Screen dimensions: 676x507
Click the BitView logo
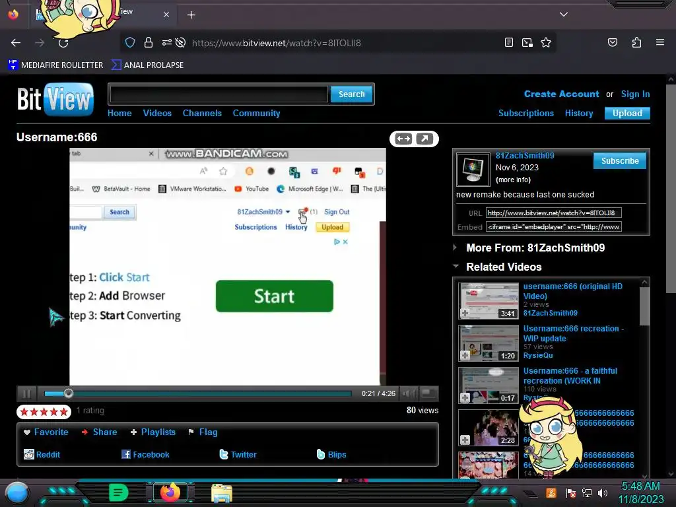[x=55, y=100]
